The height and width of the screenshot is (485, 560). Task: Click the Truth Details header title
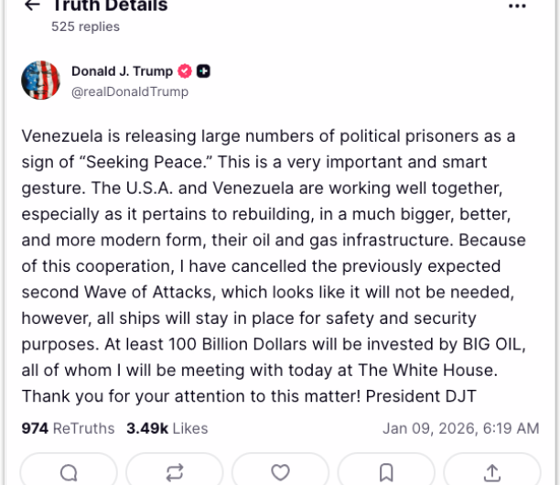110,5
